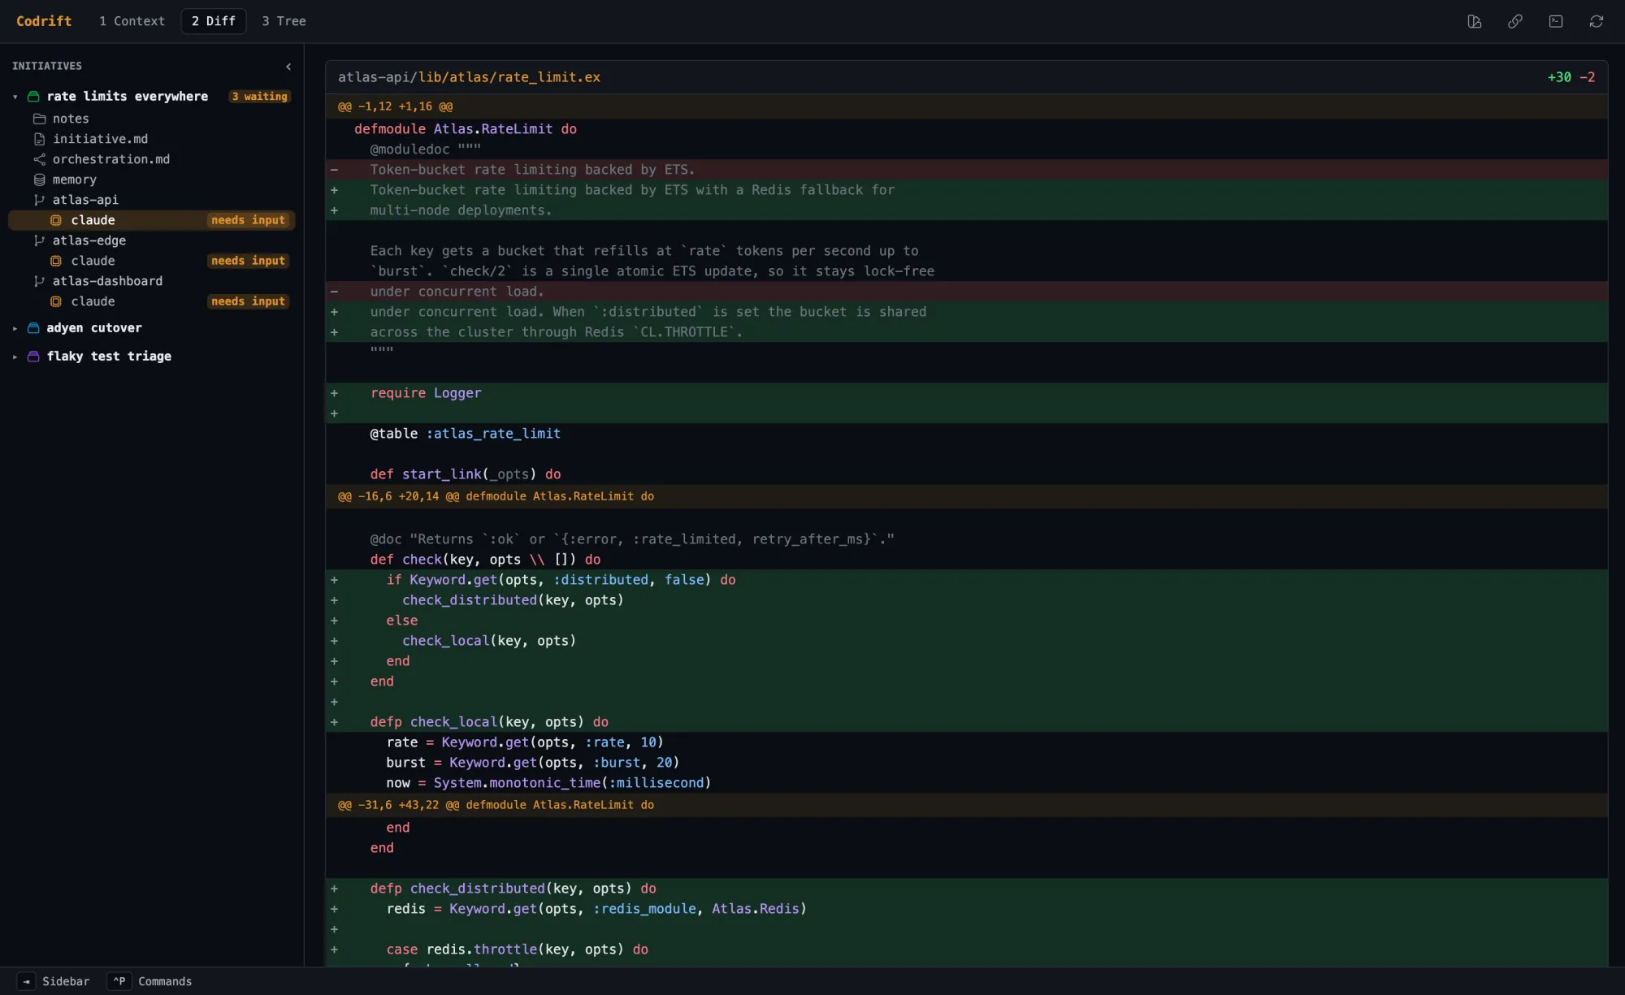Screen dimensions: 1625x995
Task: Click the agent icon for claude under atlas-edge
Action: click(56, 261)
